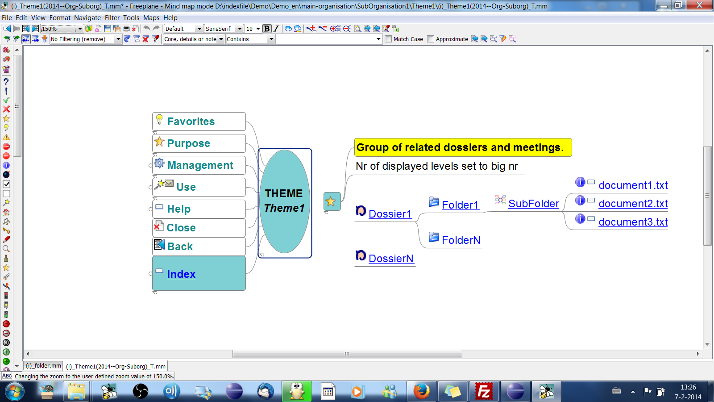Open the Navigate menu
714x402 pixels.
click(x=87, y=18)
